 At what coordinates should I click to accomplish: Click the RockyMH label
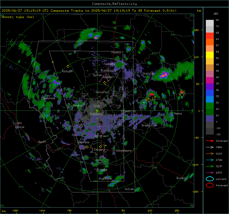[67, 71]
